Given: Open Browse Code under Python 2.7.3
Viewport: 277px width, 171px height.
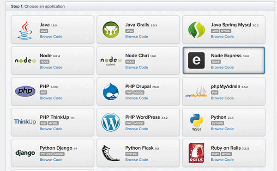Looking at the screenshot, I should 222,129.
